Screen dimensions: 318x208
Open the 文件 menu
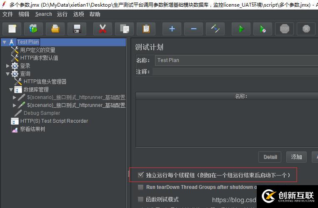[8, 14]
